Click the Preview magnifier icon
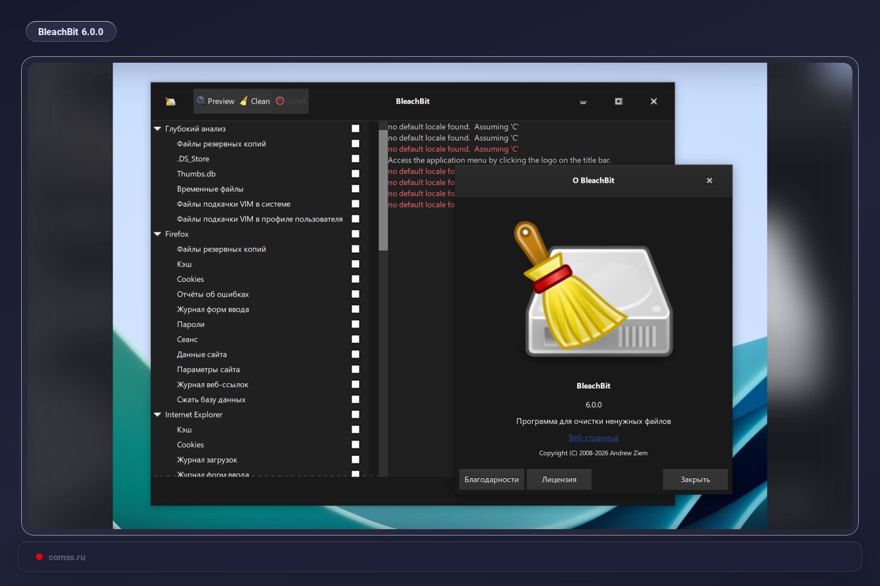This screenshot has height=586, width=880. (201, 101)
